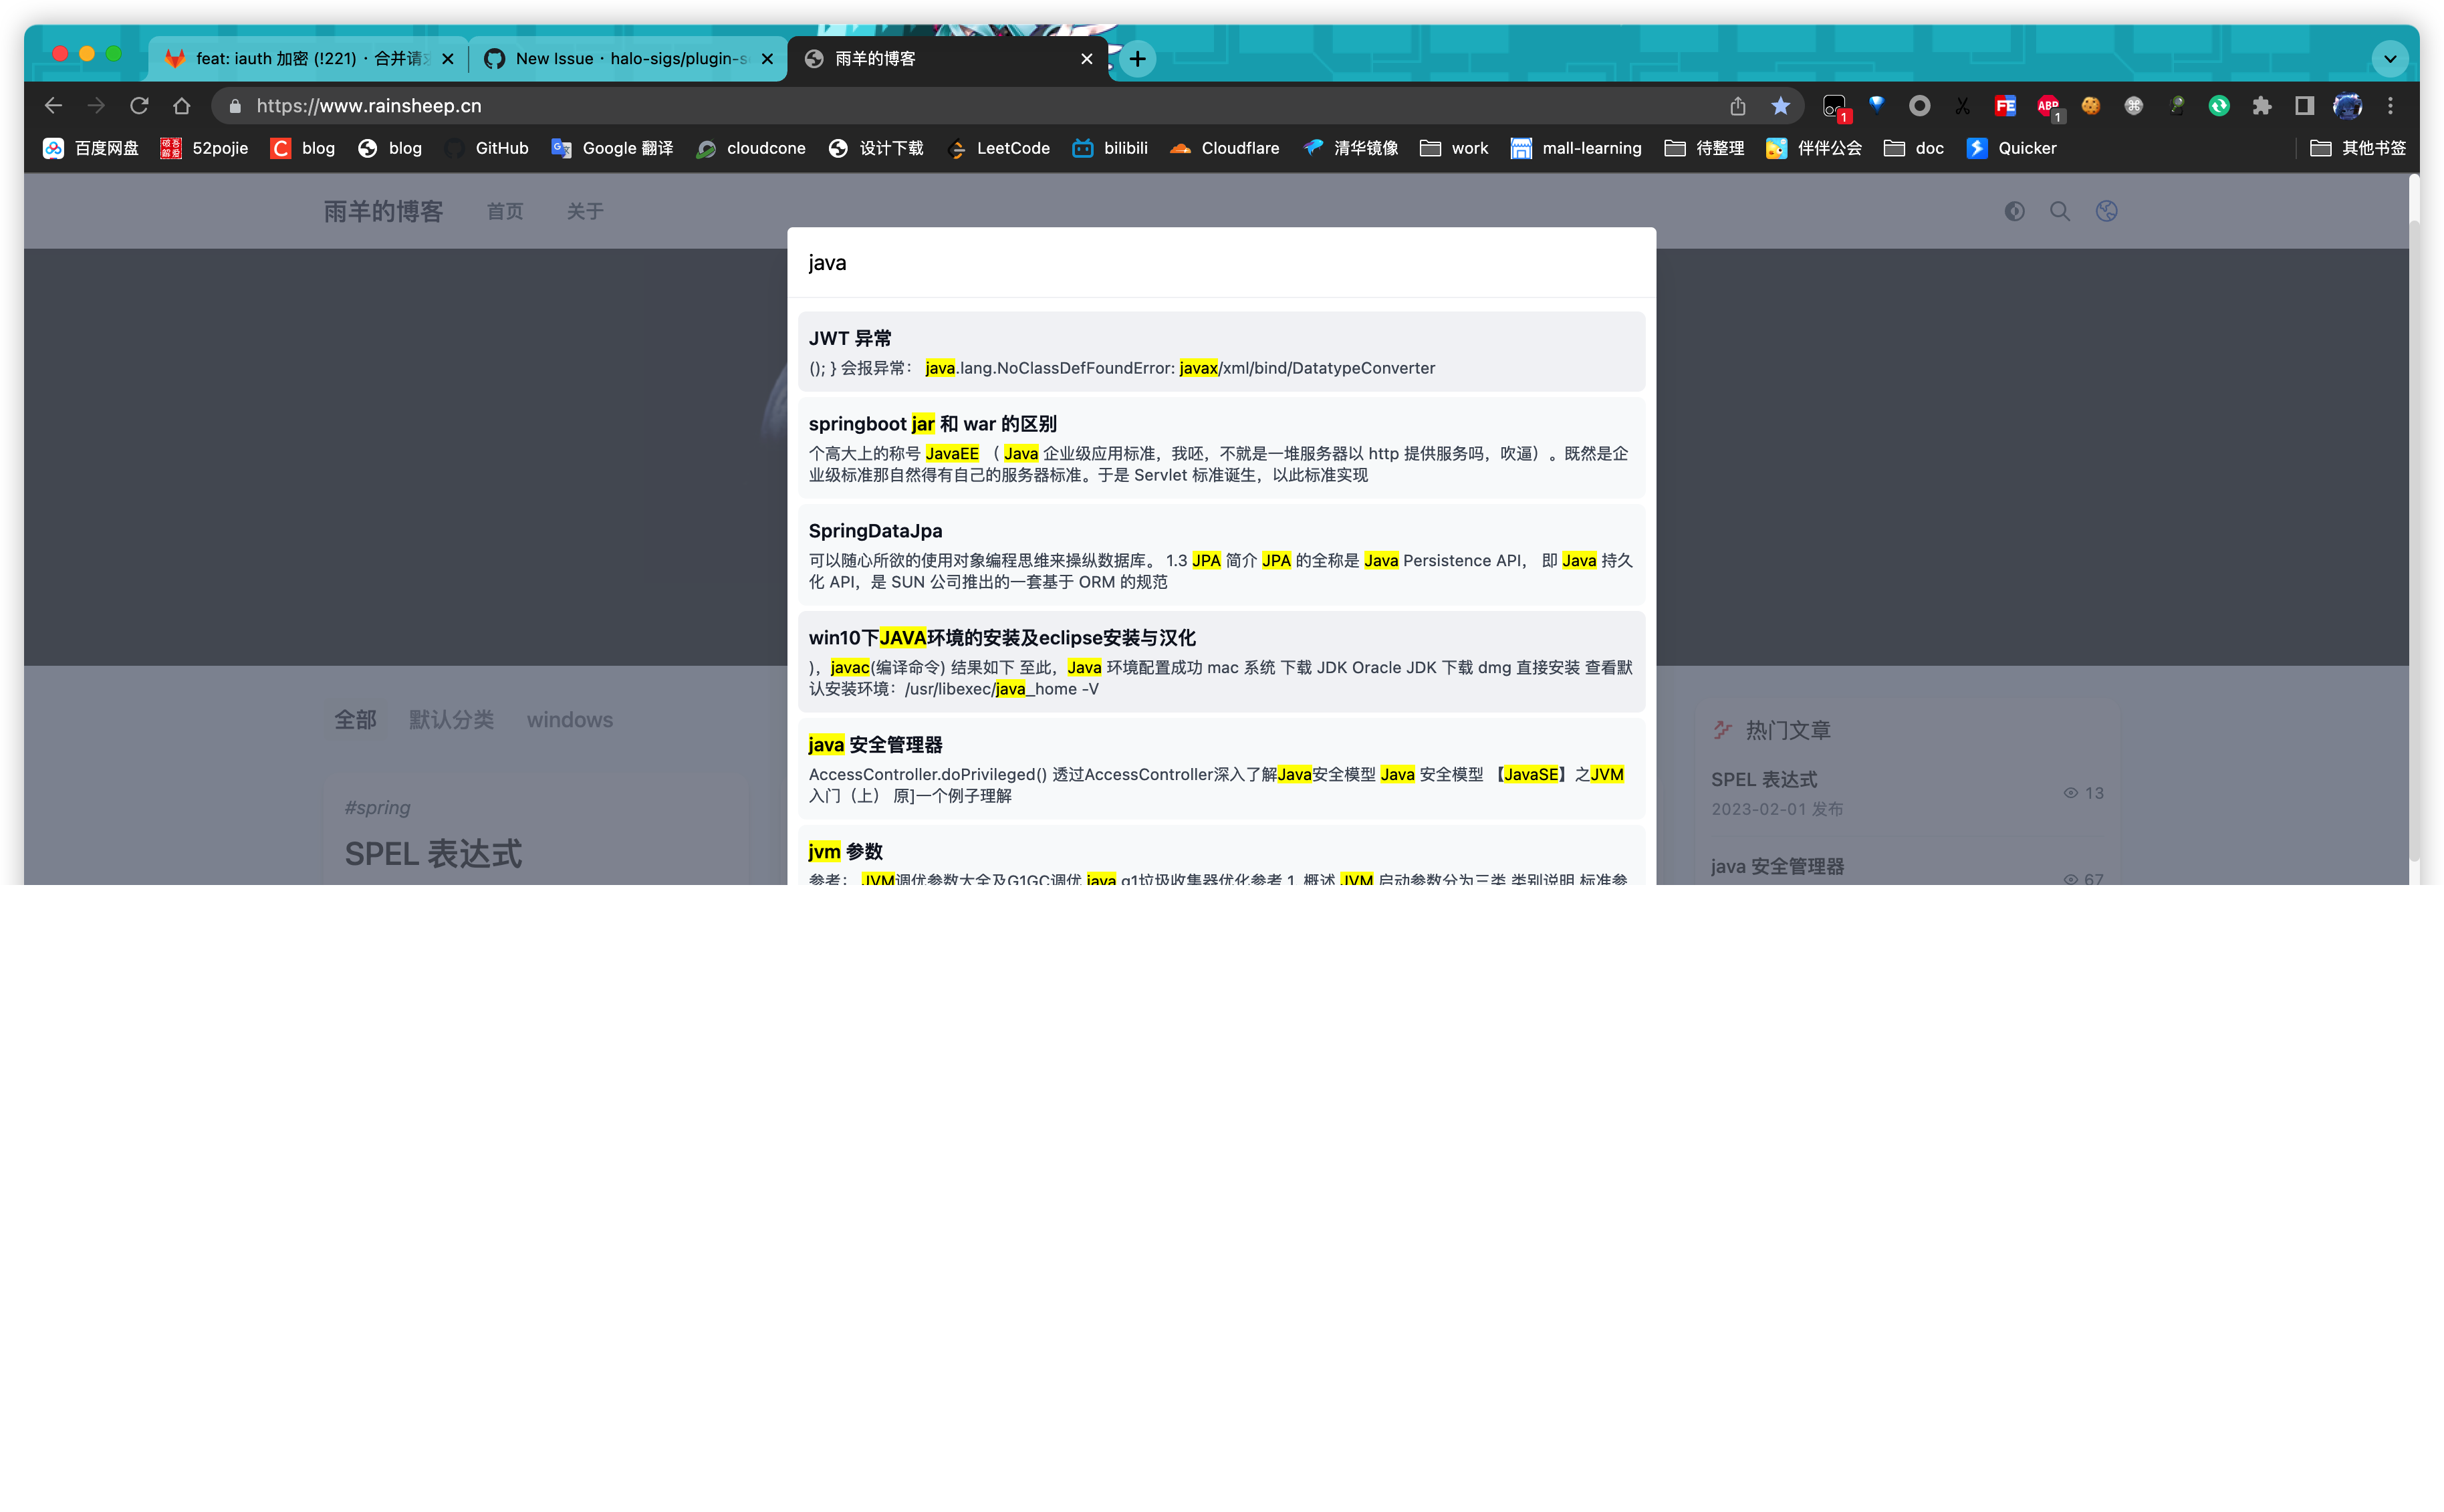Open springboot jar 和 war 的区别 result
Viewport: 2444px width, 1512px height.
(x=1221, y=448)
